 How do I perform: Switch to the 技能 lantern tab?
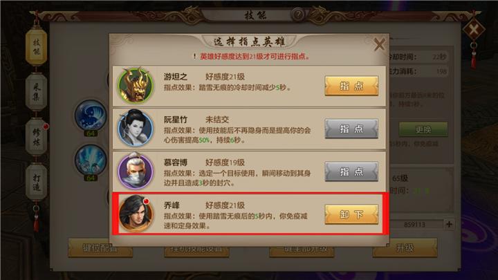[36, 47]
